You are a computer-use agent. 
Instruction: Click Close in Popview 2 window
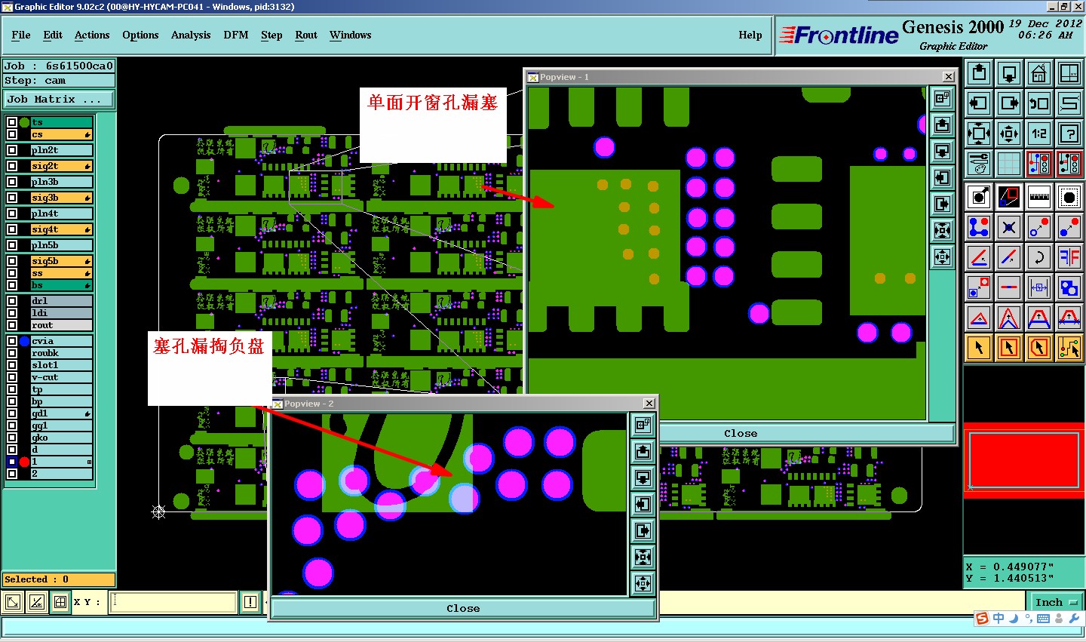coord(463,608)
